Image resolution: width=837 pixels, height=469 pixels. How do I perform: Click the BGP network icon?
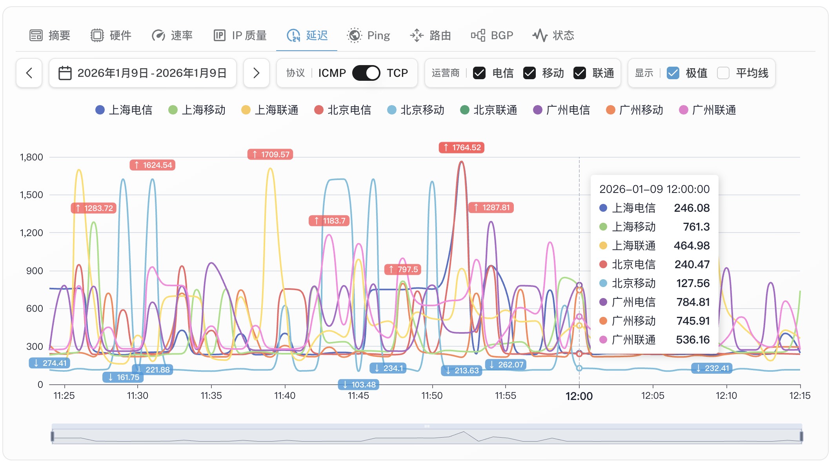478,35
